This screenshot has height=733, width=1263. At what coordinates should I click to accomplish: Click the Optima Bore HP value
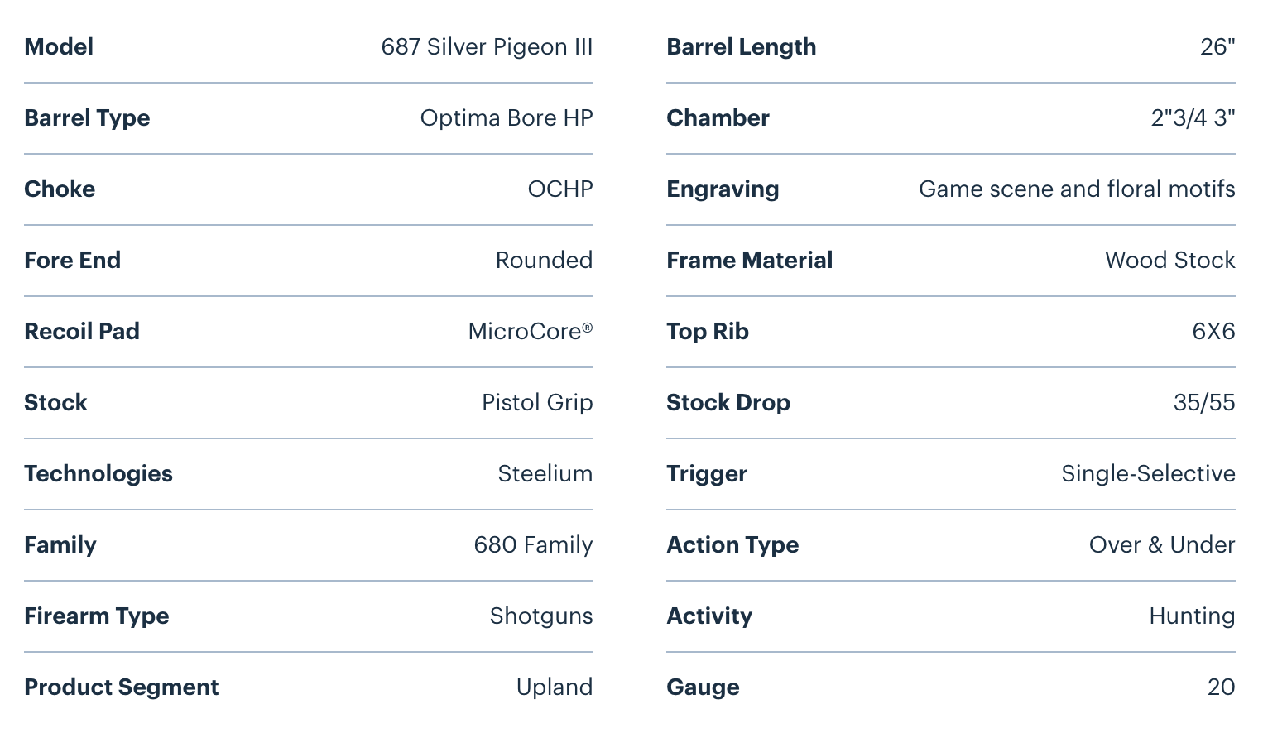pyautogui.click(x=507, y=118)
